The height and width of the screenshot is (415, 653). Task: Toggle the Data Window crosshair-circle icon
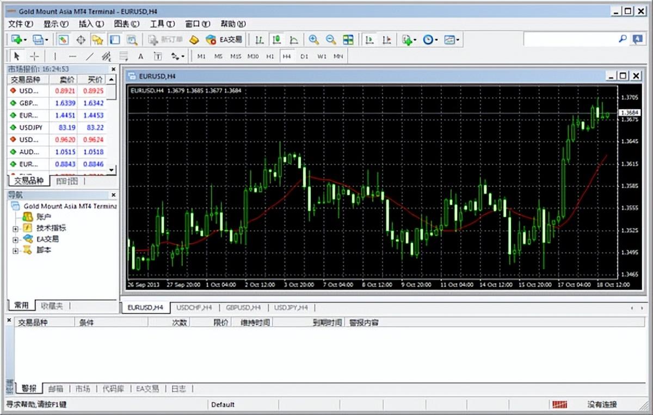[x=81, y=40]
